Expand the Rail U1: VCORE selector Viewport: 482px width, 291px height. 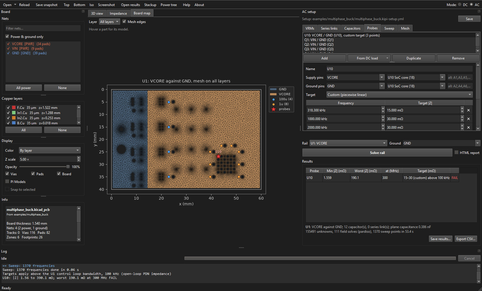(x=348, y=143)
